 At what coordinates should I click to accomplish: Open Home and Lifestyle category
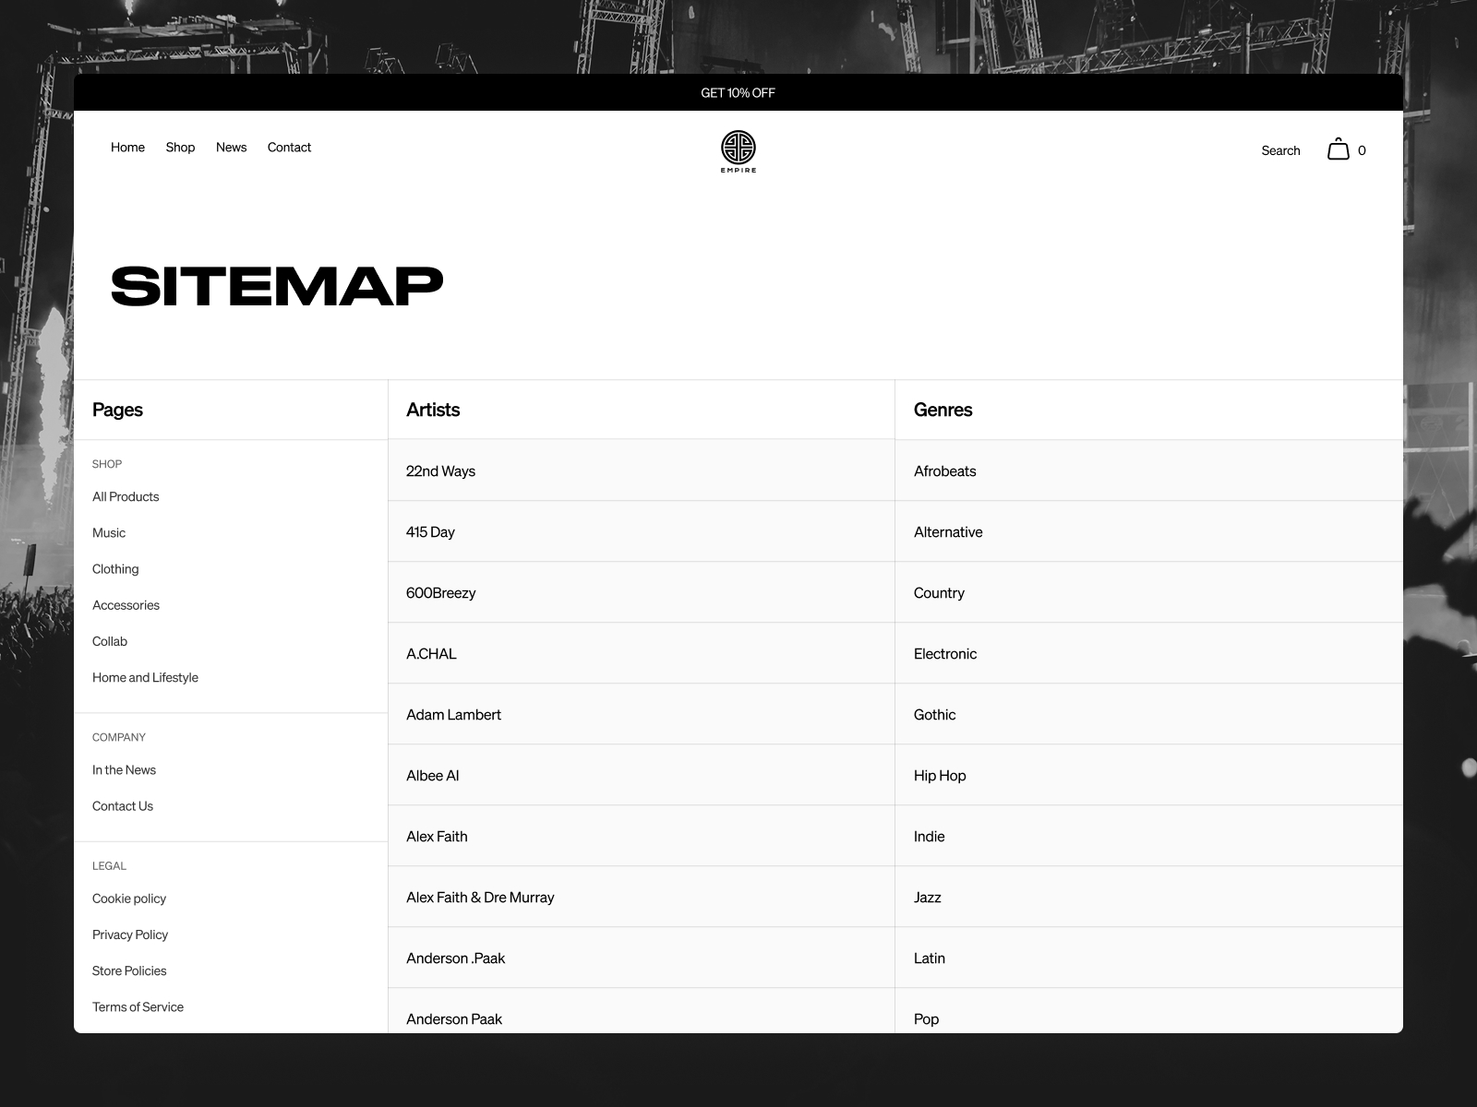pyautogui.click(x=145, y=677)
